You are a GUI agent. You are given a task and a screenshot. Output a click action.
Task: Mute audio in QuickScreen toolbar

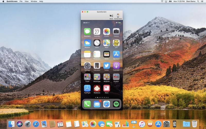[111, 17]
